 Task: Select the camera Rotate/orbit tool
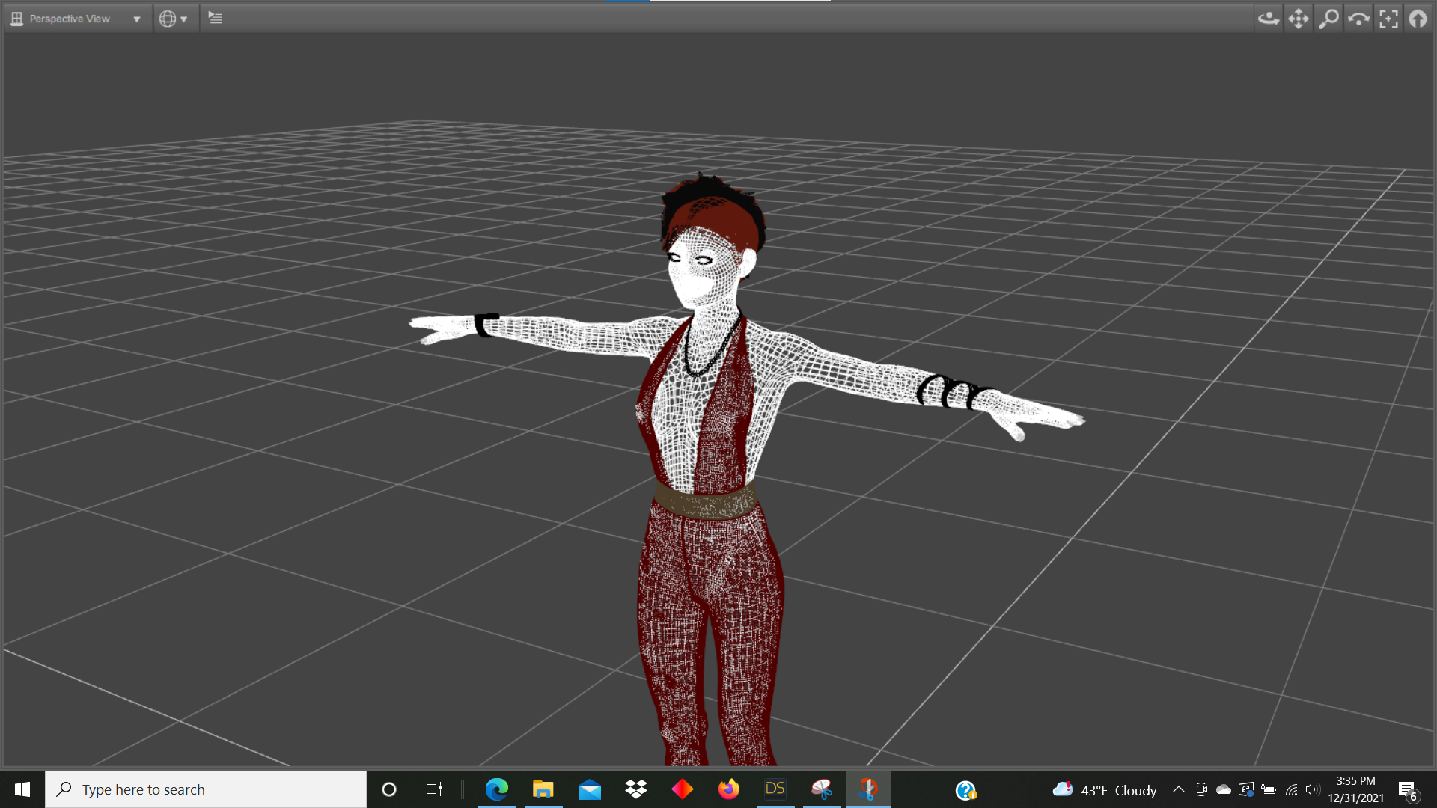coord(1269,18)
